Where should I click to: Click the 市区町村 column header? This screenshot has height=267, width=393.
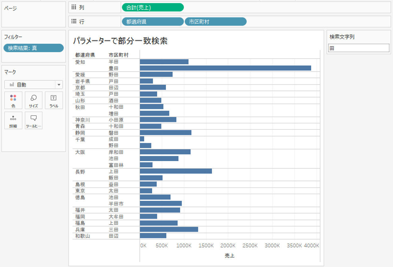click(119, 55)
